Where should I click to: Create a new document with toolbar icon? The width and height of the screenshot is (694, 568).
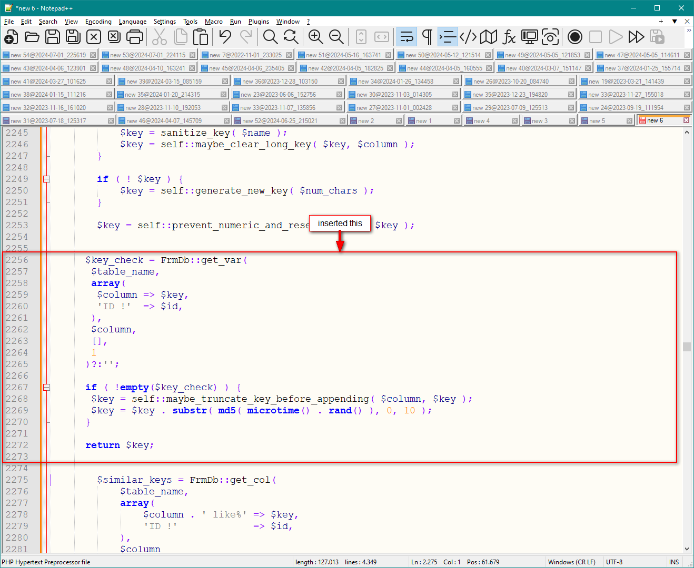[11, 37]
